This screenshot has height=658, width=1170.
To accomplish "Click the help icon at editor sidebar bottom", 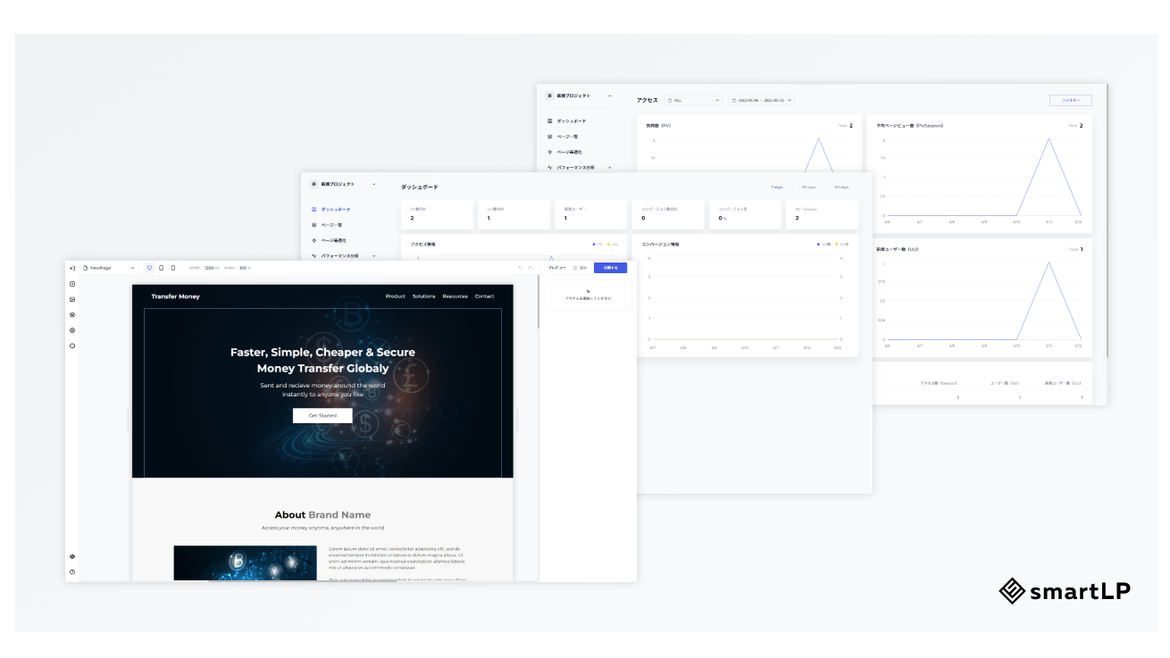I will [x=72, y=571].
